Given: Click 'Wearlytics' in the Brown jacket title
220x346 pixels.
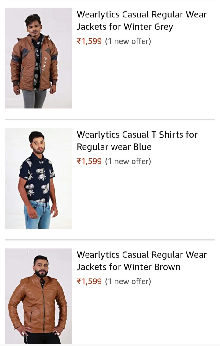Looking at the screenshot, I should (98, 255).
